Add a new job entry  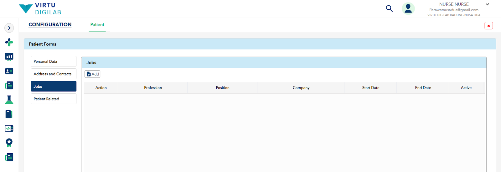click(x=92, y=74)
